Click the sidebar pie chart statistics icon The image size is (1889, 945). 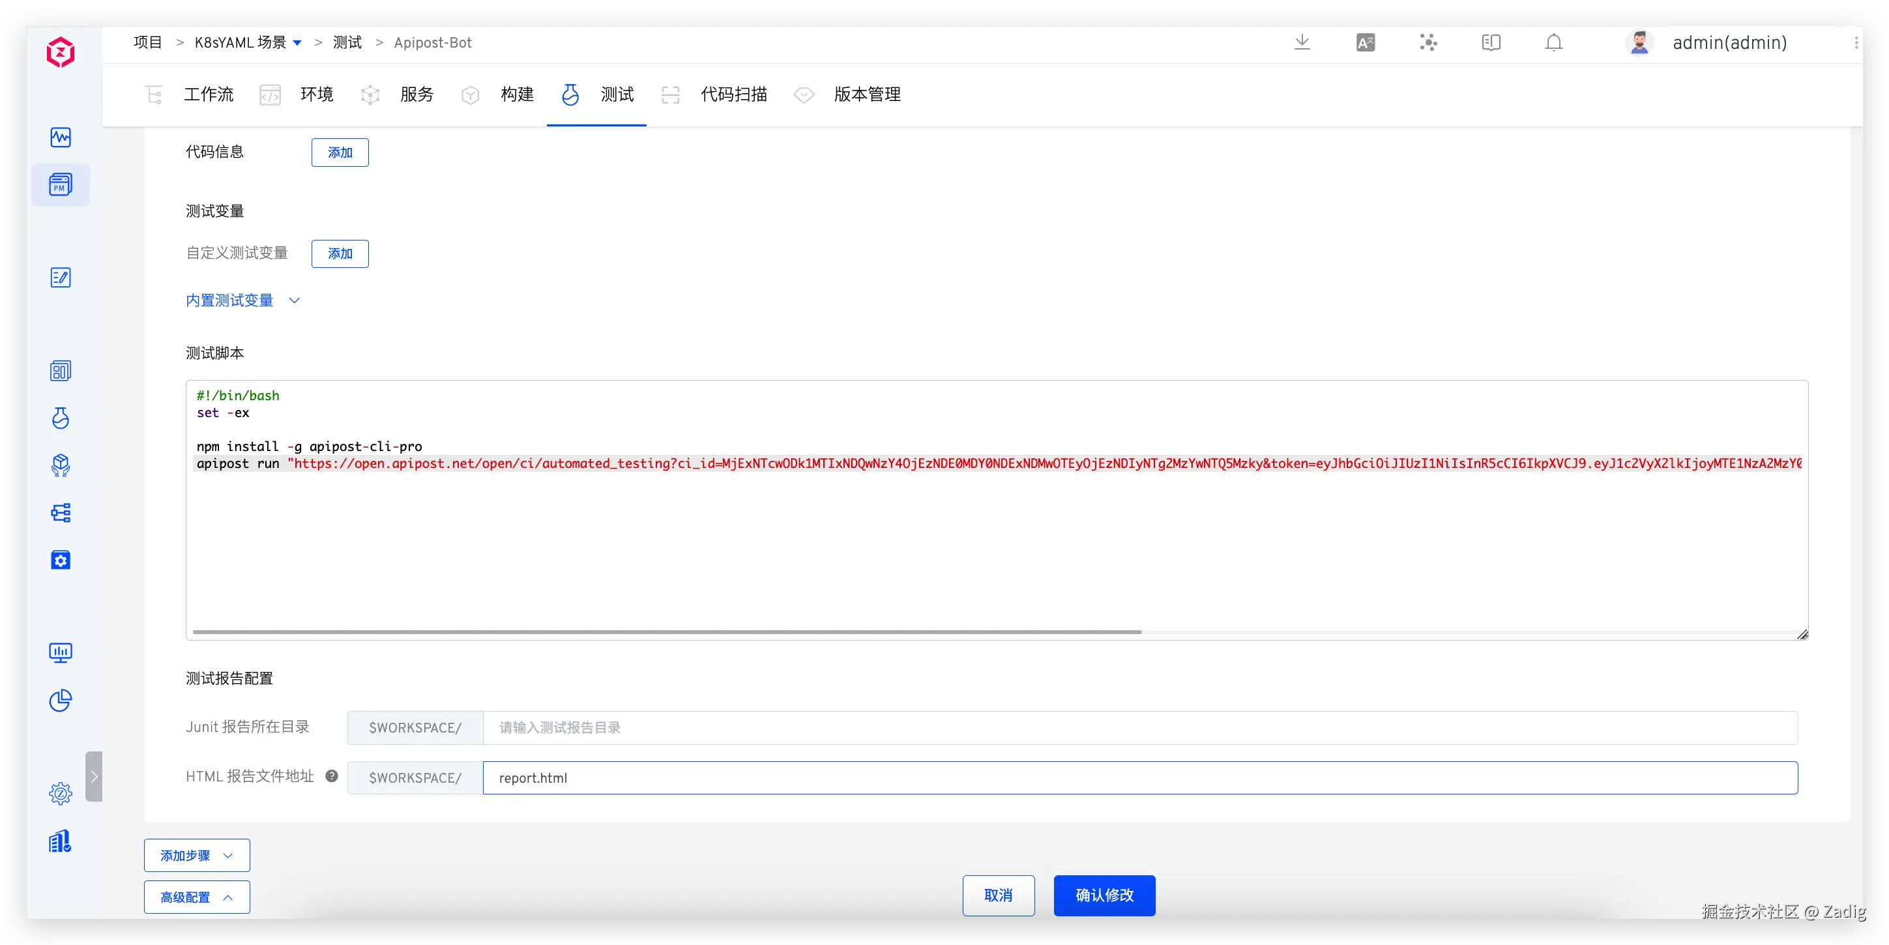(x=60, y=700)
